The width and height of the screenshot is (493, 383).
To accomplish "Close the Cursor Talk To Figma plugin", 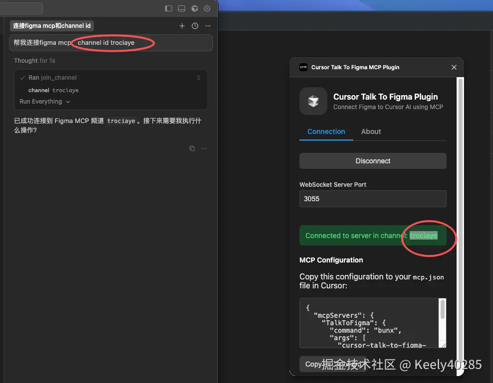I will [454, 67].
